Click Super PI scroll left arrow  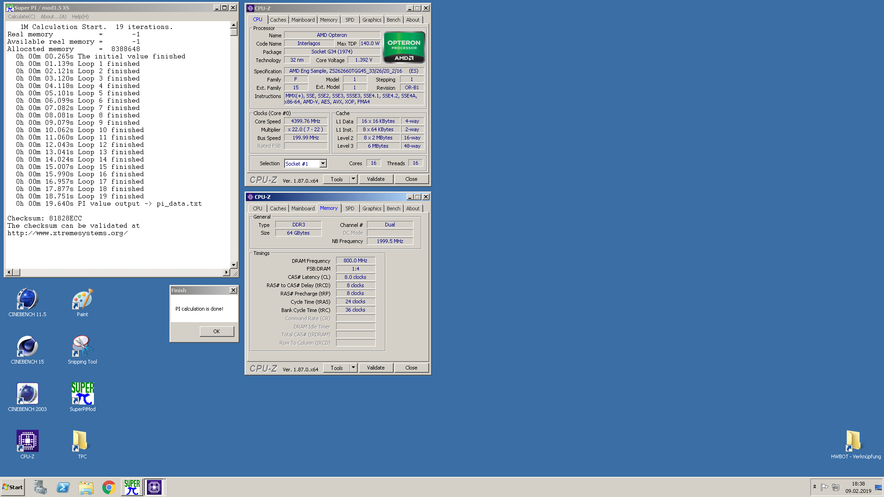tap(9, 272)
